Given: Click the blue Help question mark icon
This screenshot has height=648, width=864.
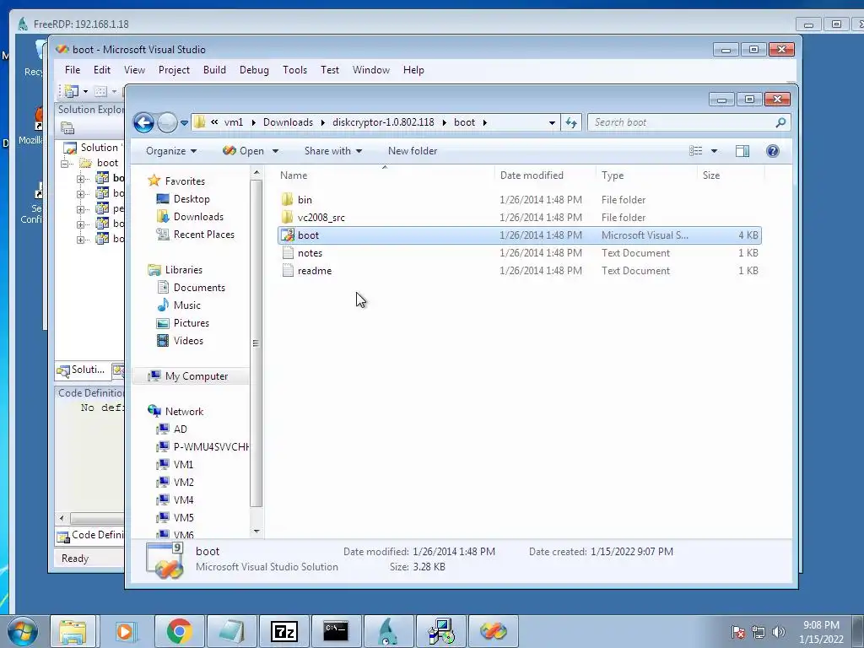Looking at the screenshot, I should 773,151.
